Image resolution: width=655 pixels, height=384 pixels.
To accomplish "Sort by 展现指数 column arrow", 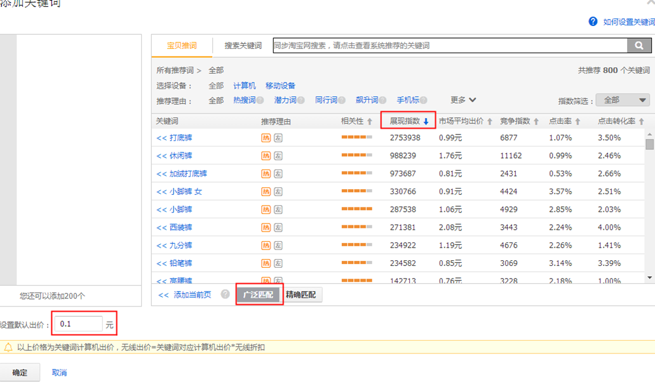I will (426, 121).
